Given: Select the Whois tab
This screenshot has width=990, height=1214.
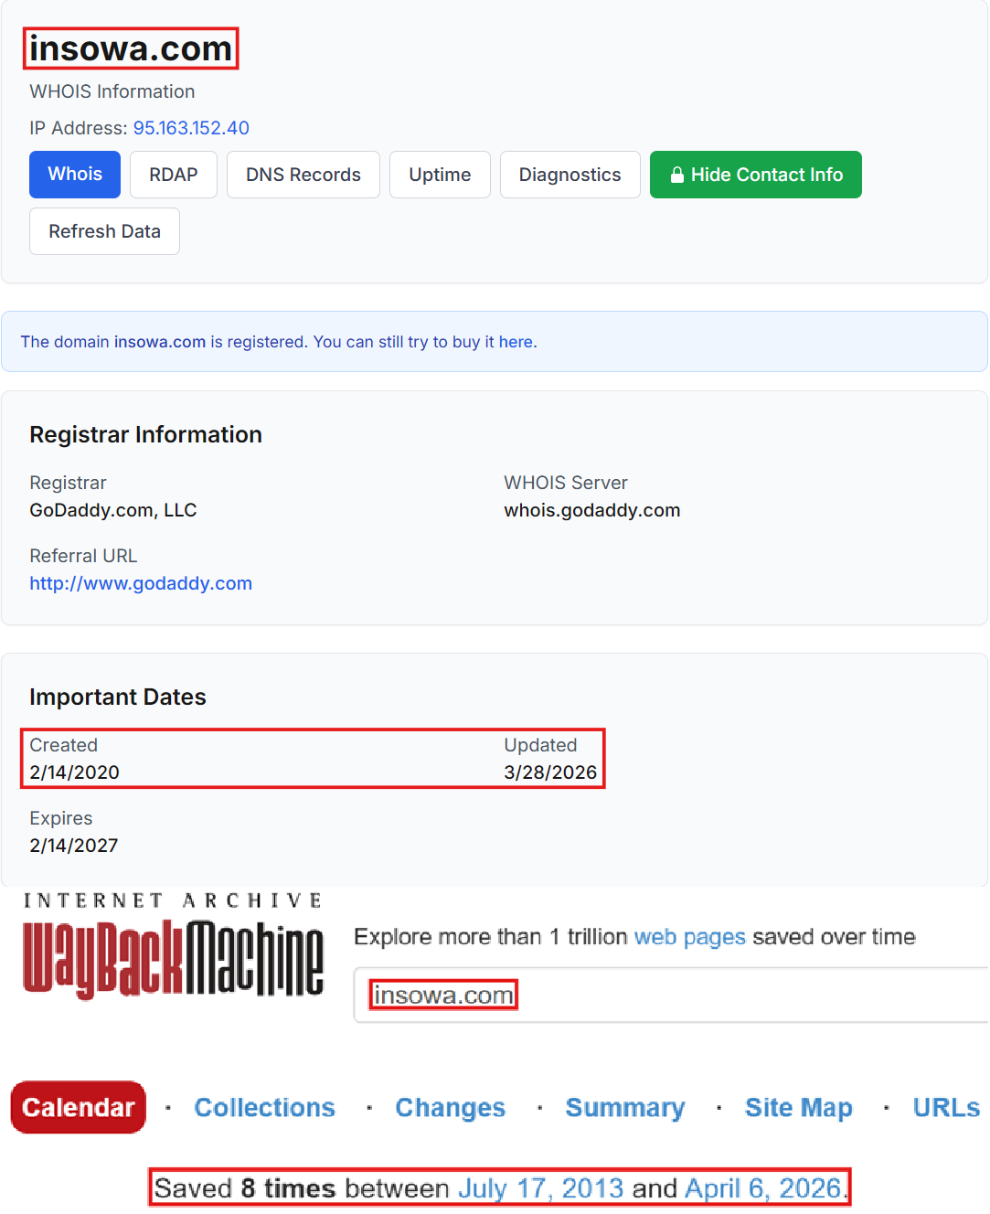Looking at the screenshot, I should (x=74, y=175).
